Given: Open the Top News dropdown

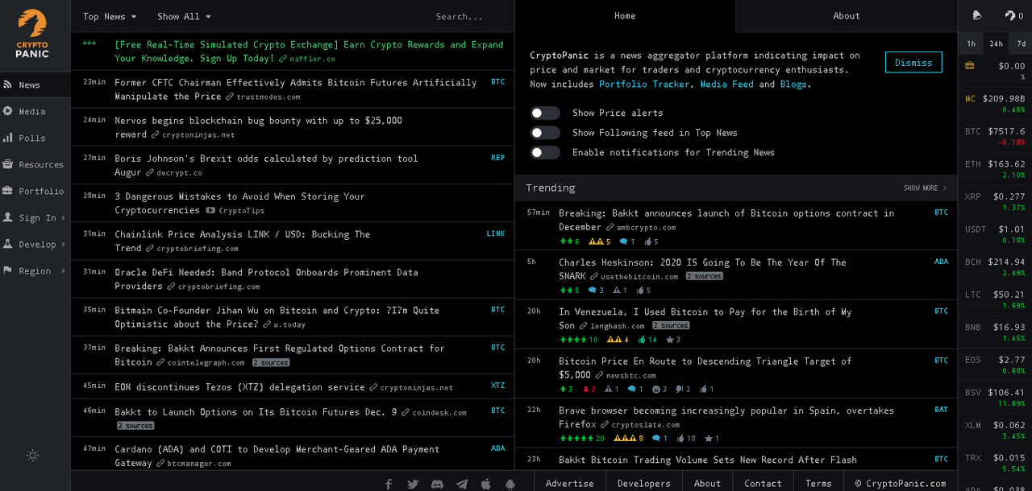Looking at the screenshot, I should 110,16.
